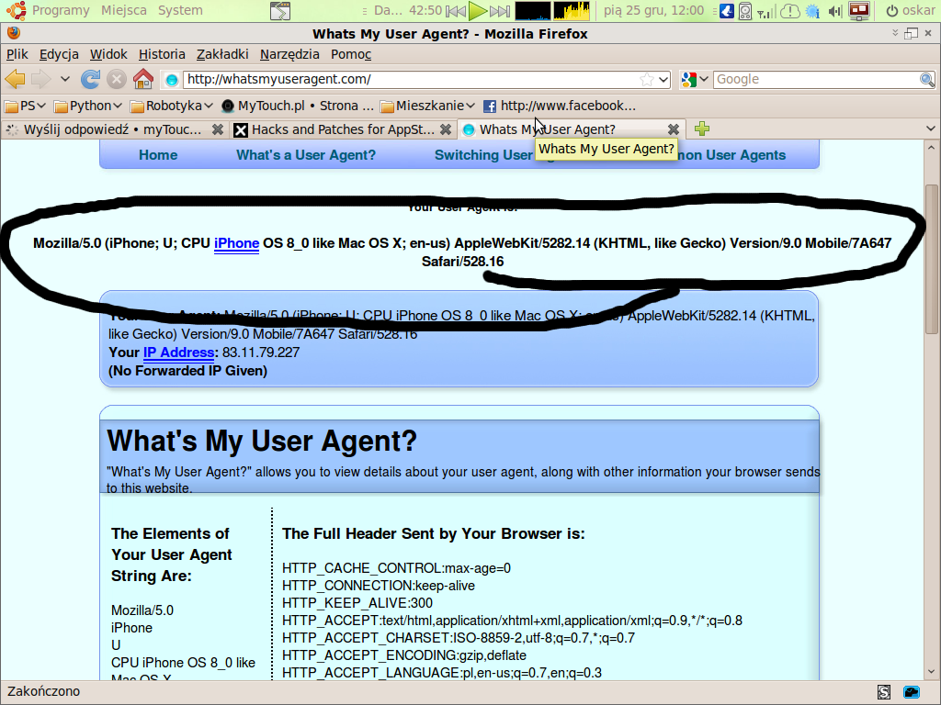This screenshot has height=705, width=941.
Task: Click the cloud alert tray icon
Action: [x=790, y=11]
